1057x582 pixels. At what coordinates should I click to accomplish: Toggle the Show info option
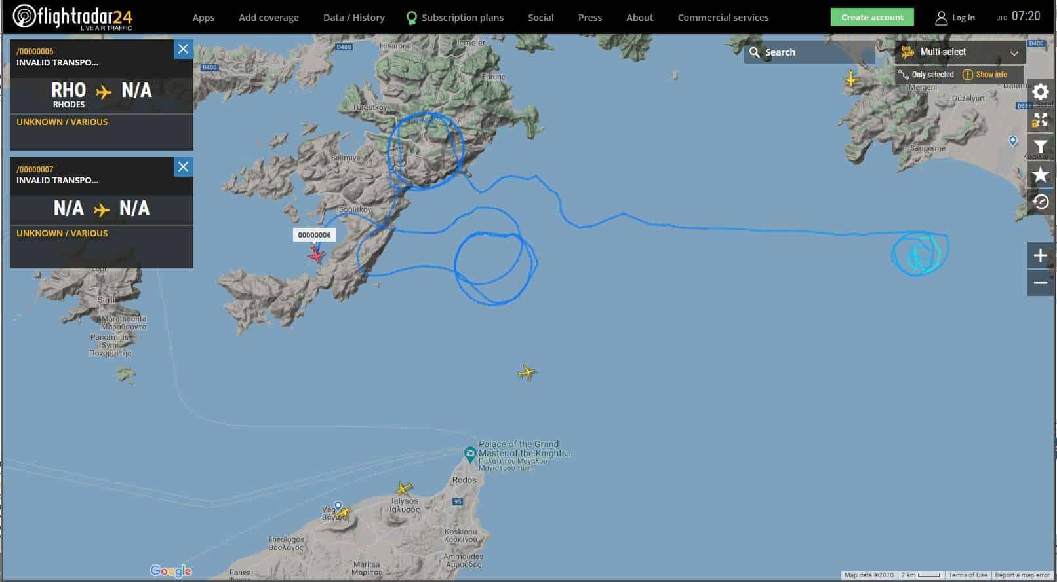click(x=985, y=75)
